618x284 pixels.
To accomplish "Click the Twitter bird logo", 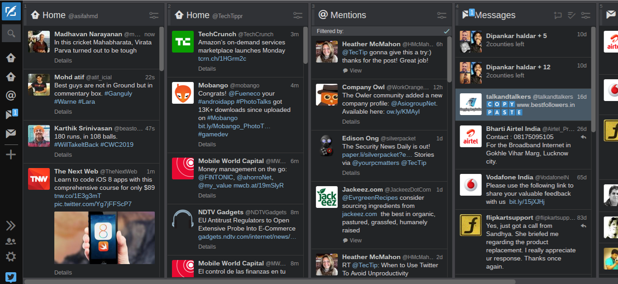I will point(11,277).
